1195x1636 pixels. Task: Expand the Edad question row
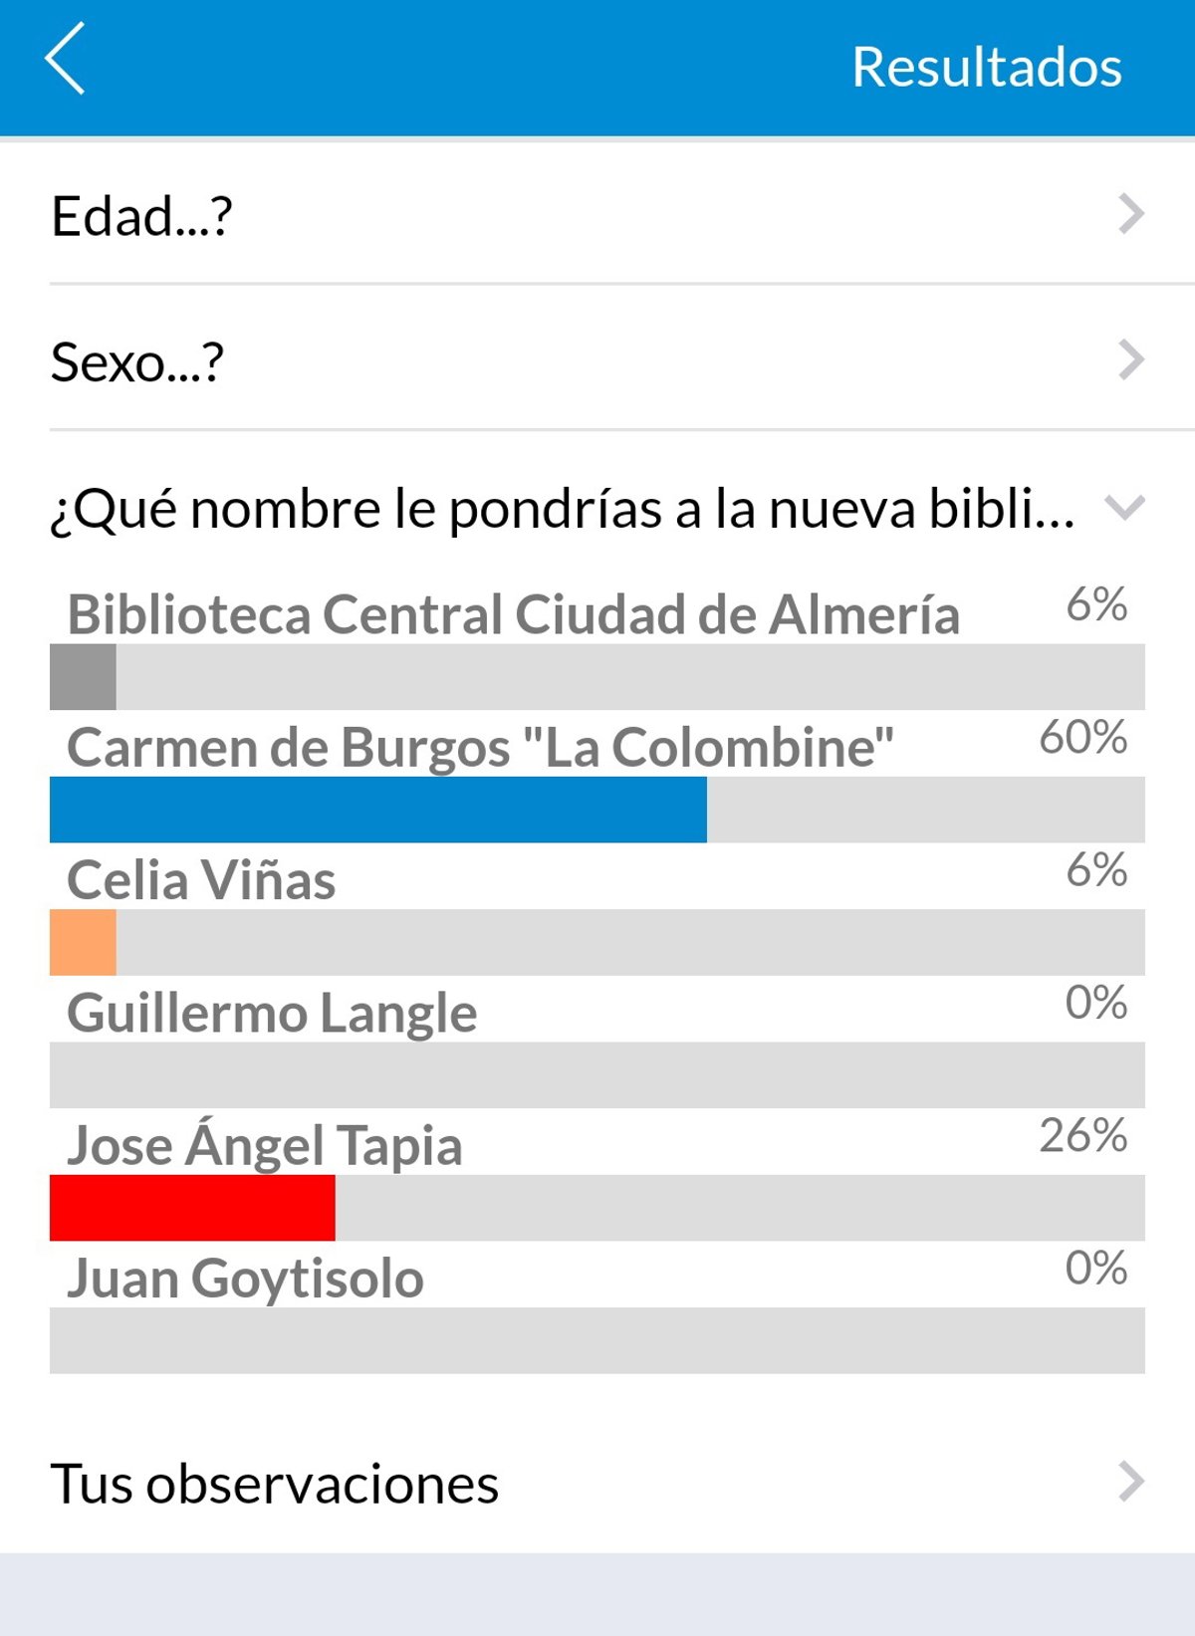click(1130, 214)
